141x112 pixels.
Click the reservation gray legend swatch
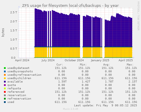point(5,95)
